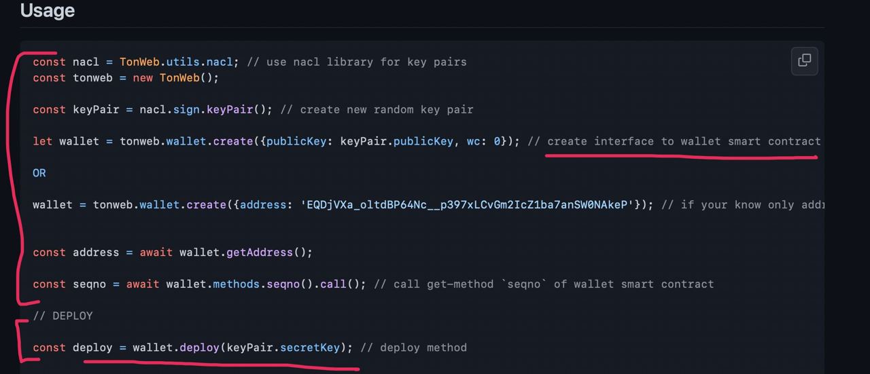Click the comment '// deploy method'

[x=413, y=348]
